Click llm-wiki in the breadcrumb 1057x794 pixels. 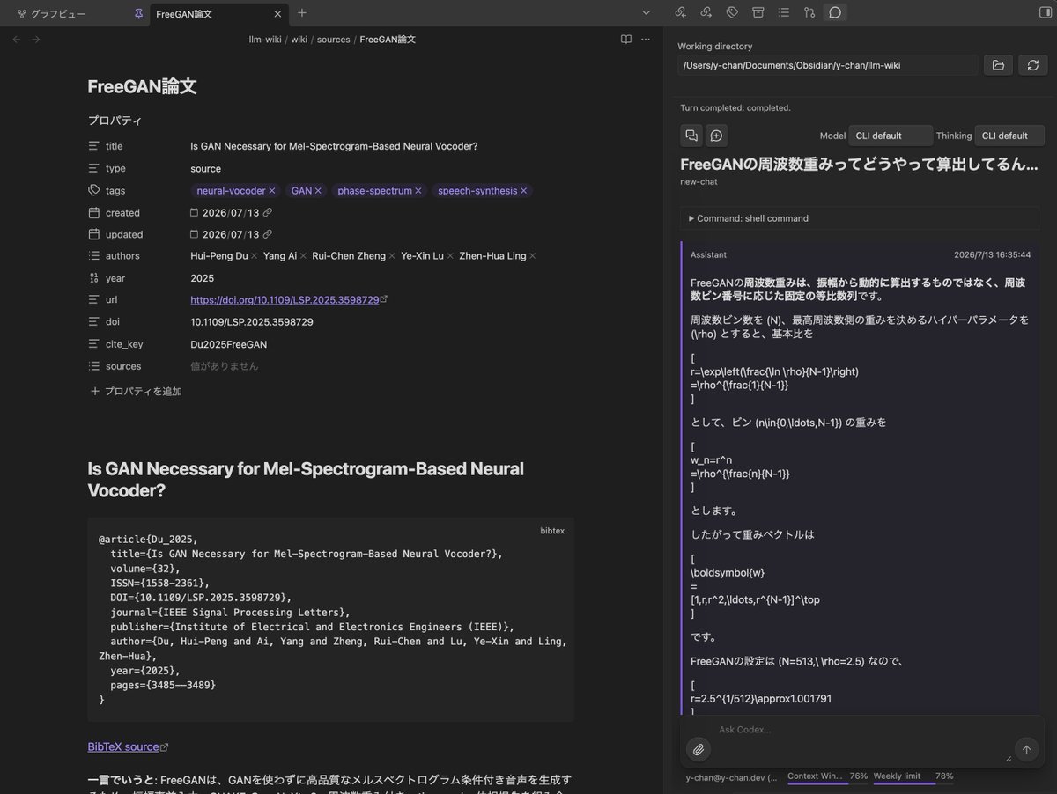point(265,40)
